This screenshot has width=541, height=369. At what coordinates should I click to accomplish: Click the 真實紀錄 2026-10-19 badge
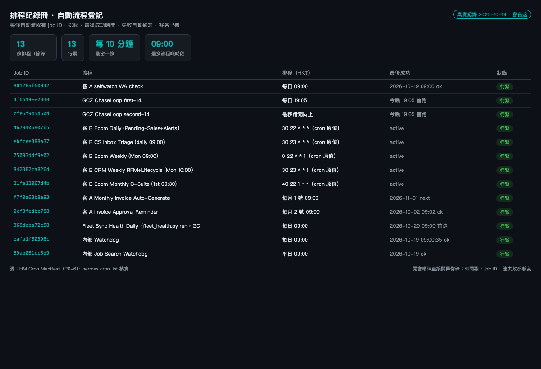(x=492, y=14)
